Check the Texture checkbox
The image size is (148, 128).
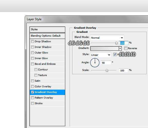point(36,75)
